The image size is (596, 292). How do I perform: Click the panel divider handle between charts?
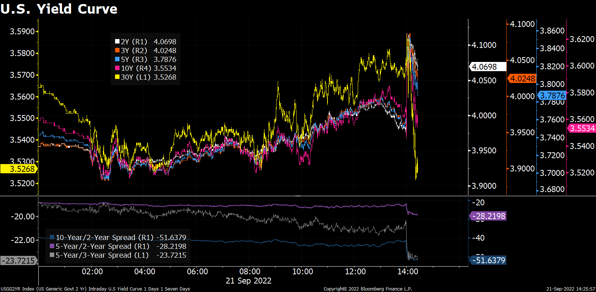(298, 196)
